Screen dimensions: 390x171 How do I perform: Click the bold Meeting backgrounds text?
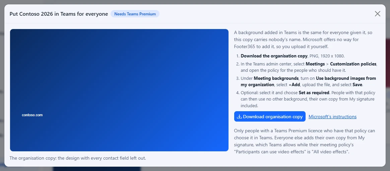(x=276, y=78)
